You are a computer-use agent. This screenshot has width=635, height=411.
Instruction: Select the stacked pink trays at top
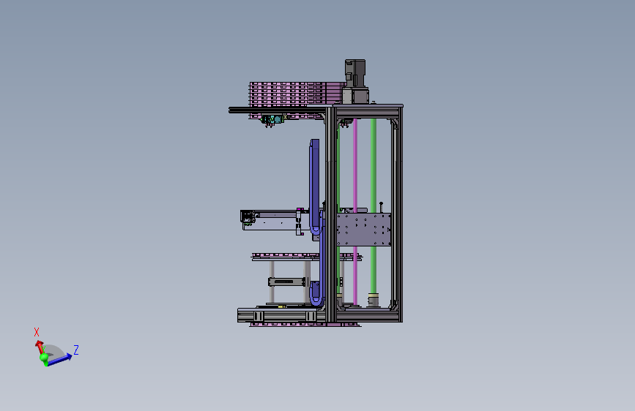coord(297,94)
